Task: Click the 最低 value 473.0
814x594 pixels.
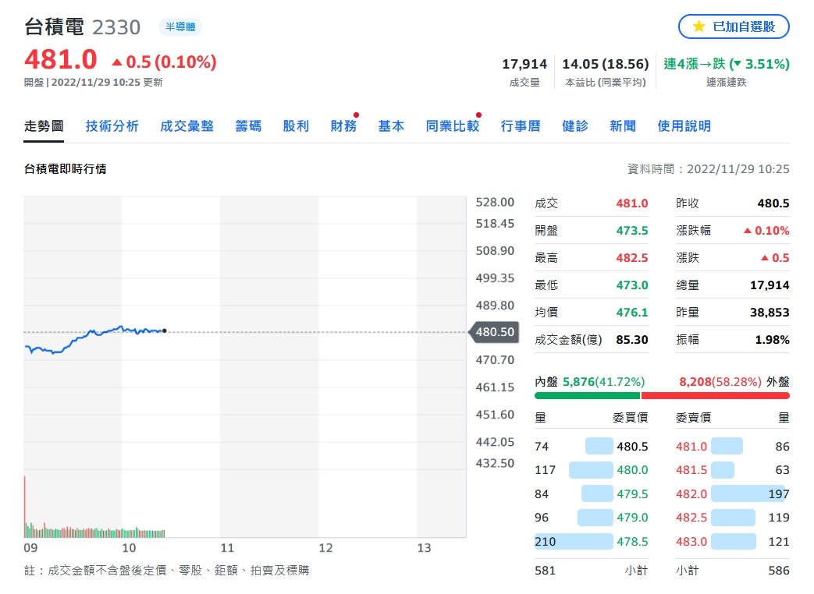Action: point(632,285)
